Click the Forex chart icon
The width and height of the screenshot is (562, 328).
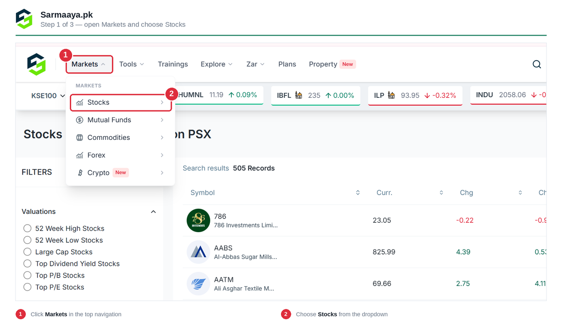click(80, 155)
